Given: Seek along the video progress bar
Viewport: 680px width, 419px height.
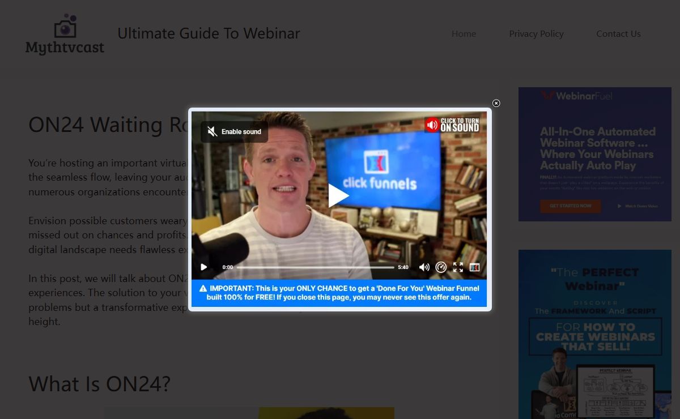Looking at the screenshot, I should tap(315, 267).
